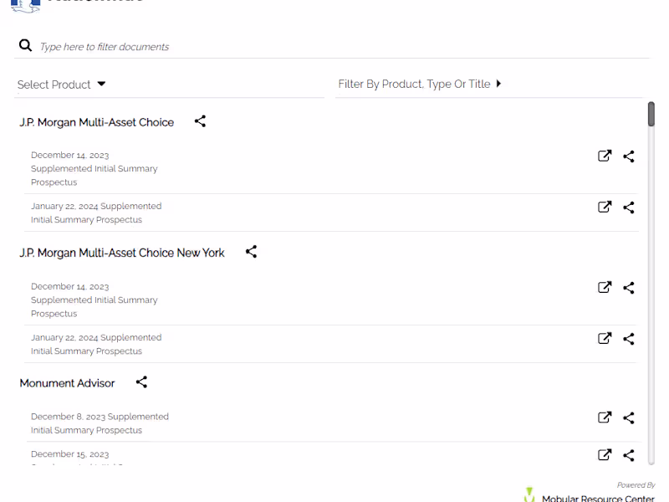Share New York January 22, 2024 prospectus
The height and width of the screenshot is (502, 669).
tap(629, 339)
